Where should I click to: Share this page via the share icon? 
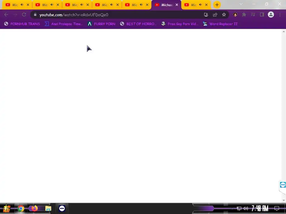pyautogui.click(x=215, y=15)
